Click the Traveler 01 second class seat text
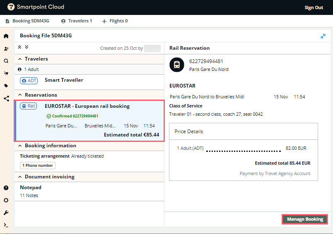This screenshot has height=234, width=333. coord(216,114)
